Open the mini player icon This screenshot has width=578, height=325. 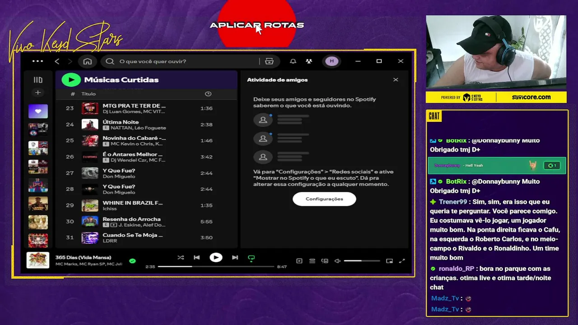(389, 261)
